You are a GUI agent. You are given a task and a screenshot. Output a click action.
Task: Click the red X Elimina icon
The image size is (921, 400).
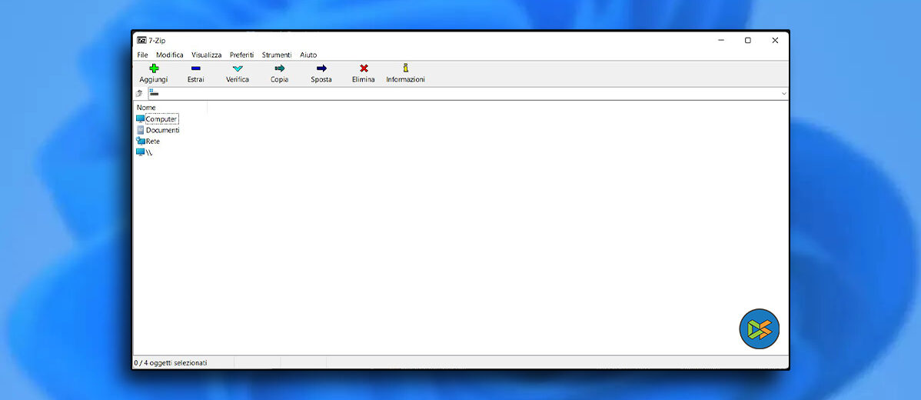coord(364,68)
